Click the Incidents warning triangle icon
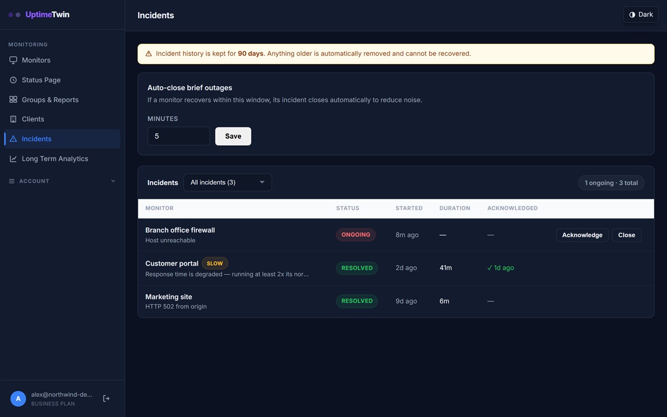Screen dimensions: 667x417 (x=13, y=139)
